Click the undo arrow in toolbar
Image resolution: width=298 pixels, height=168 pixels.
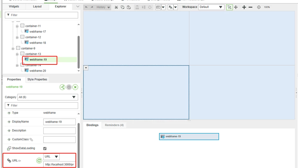click(x=86, y=7)
